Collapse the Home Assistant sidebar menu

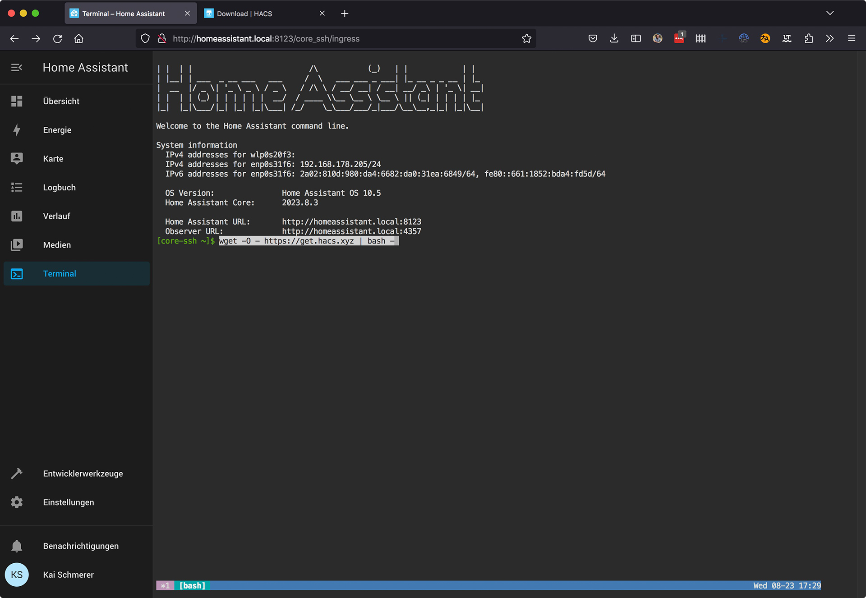click(x=17, y=68)
